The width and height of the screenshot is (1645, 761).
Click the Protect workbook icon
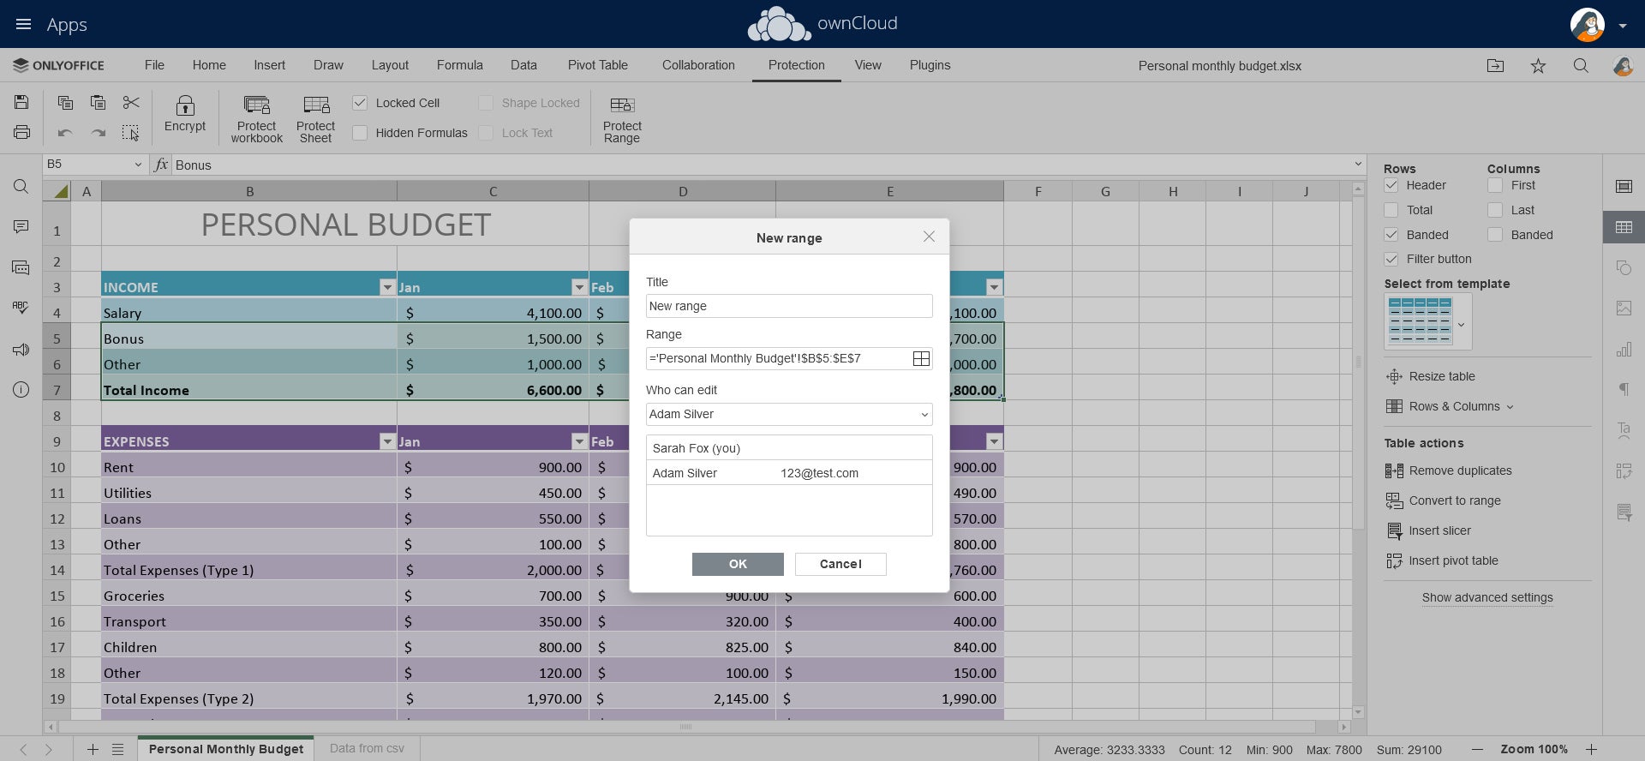(x=256, y=105)
